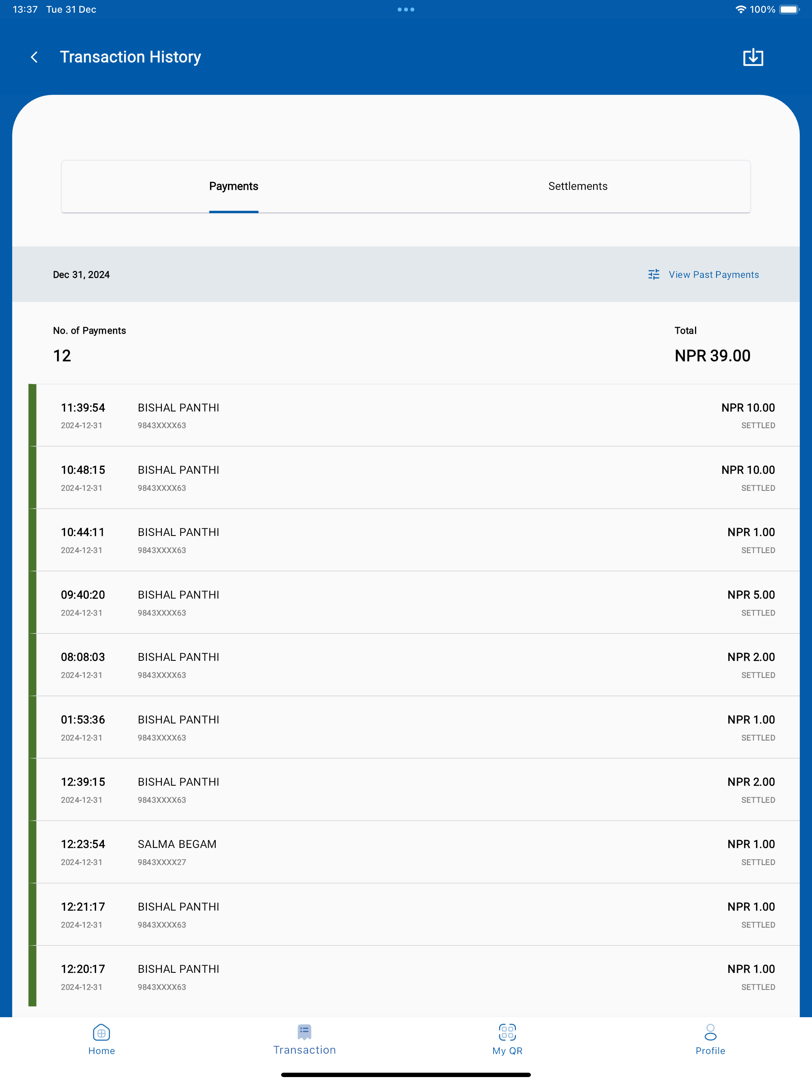Open the 09:40:20 payment entry

click(414, 603)
